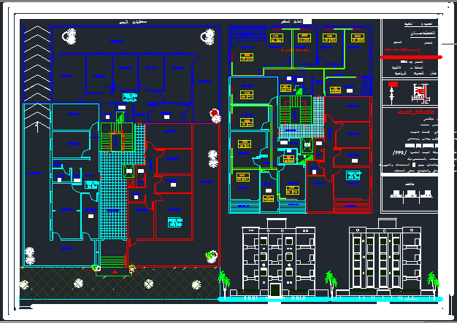This screenshot has height=323, width=457.
Task: Select the red entrance triangle below the front stairs
Action: point(115,272)
